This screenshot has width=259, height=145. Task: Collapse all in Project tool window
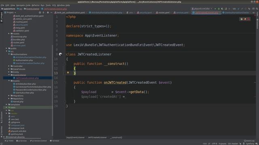pyautogui.click(x=43, y=12)
